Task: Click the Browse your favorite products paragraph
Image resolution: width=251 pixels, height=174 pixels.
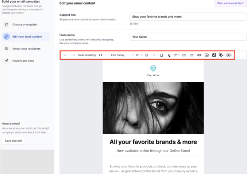Action: [153, 169]
